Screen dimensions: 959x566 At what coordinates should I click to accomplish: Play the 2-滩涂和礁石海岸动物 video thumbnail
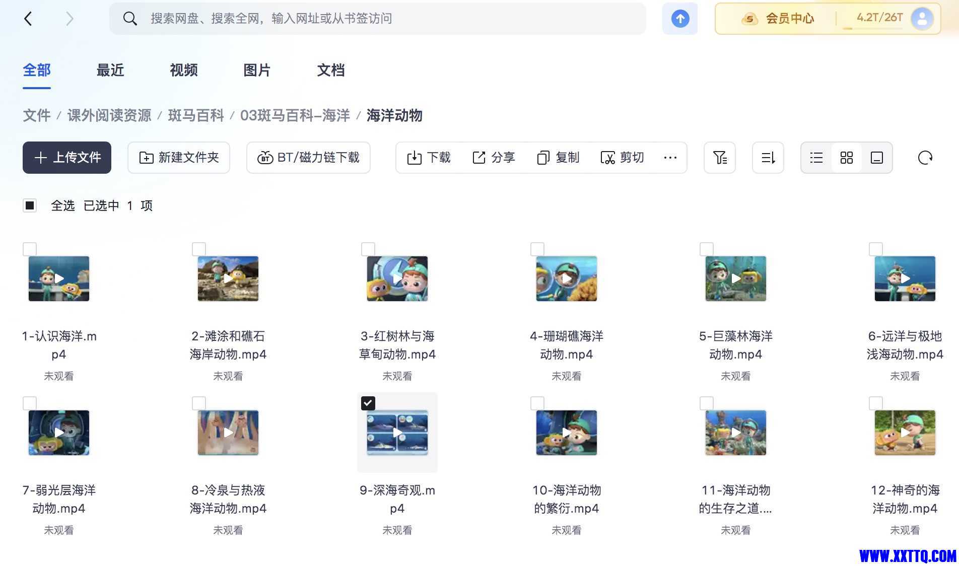point(228,278)
